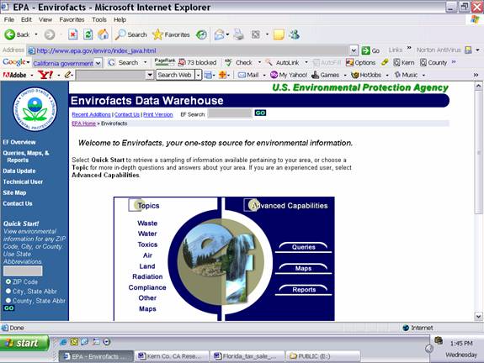Click the spelling Check icon

pos(228,62)
